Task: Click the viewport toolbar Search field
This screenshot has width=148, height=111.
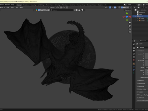Action: 62,10
